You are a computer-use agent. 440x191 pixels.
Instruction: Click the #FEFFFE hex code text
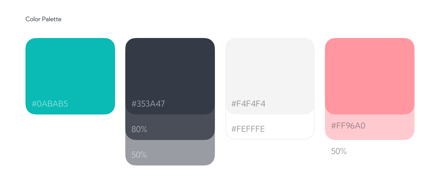click(248, 129)
